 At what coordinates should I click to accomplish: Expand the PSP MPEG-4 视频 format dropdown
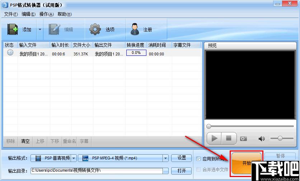pyautogui.click(x=165, y=158)
